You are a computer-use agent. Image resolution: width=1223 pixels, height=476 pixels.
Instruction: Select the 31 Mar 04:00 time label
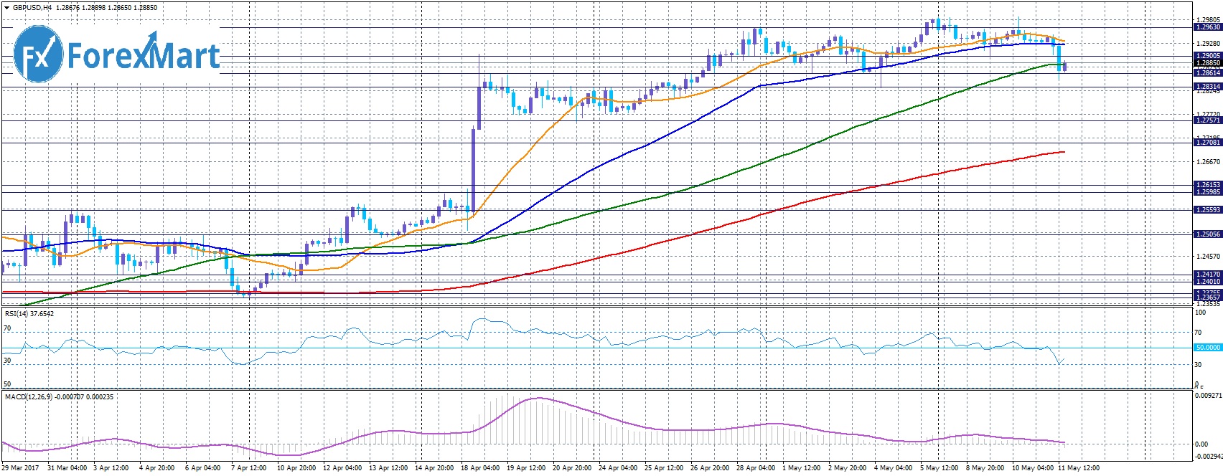pos(67,468)
